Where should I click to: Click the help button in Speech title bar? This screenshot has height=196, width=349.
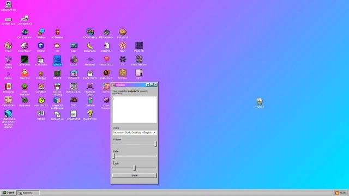[x=147, y=85]
